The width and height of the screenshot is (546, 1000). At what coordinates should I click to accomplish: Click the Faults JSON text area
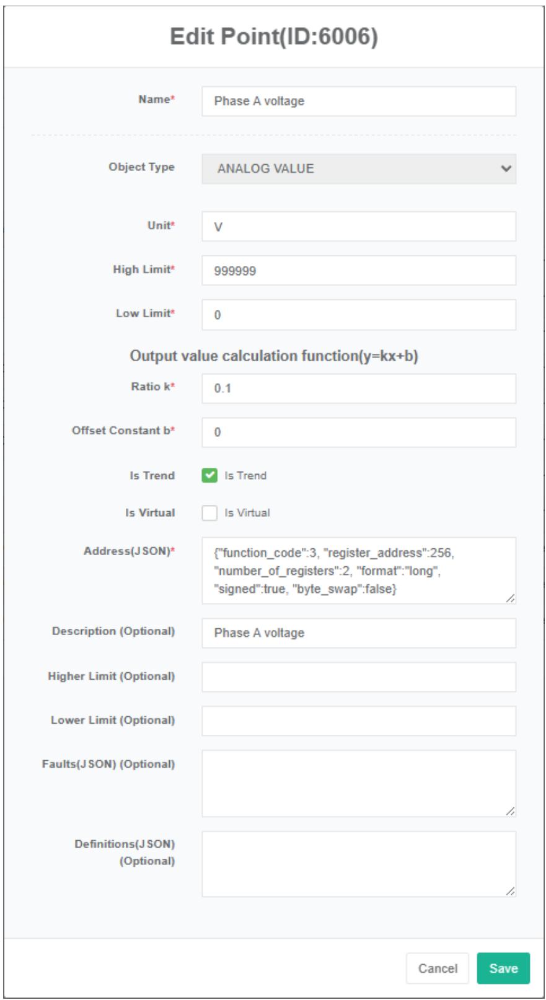click(x=358, y=783)
